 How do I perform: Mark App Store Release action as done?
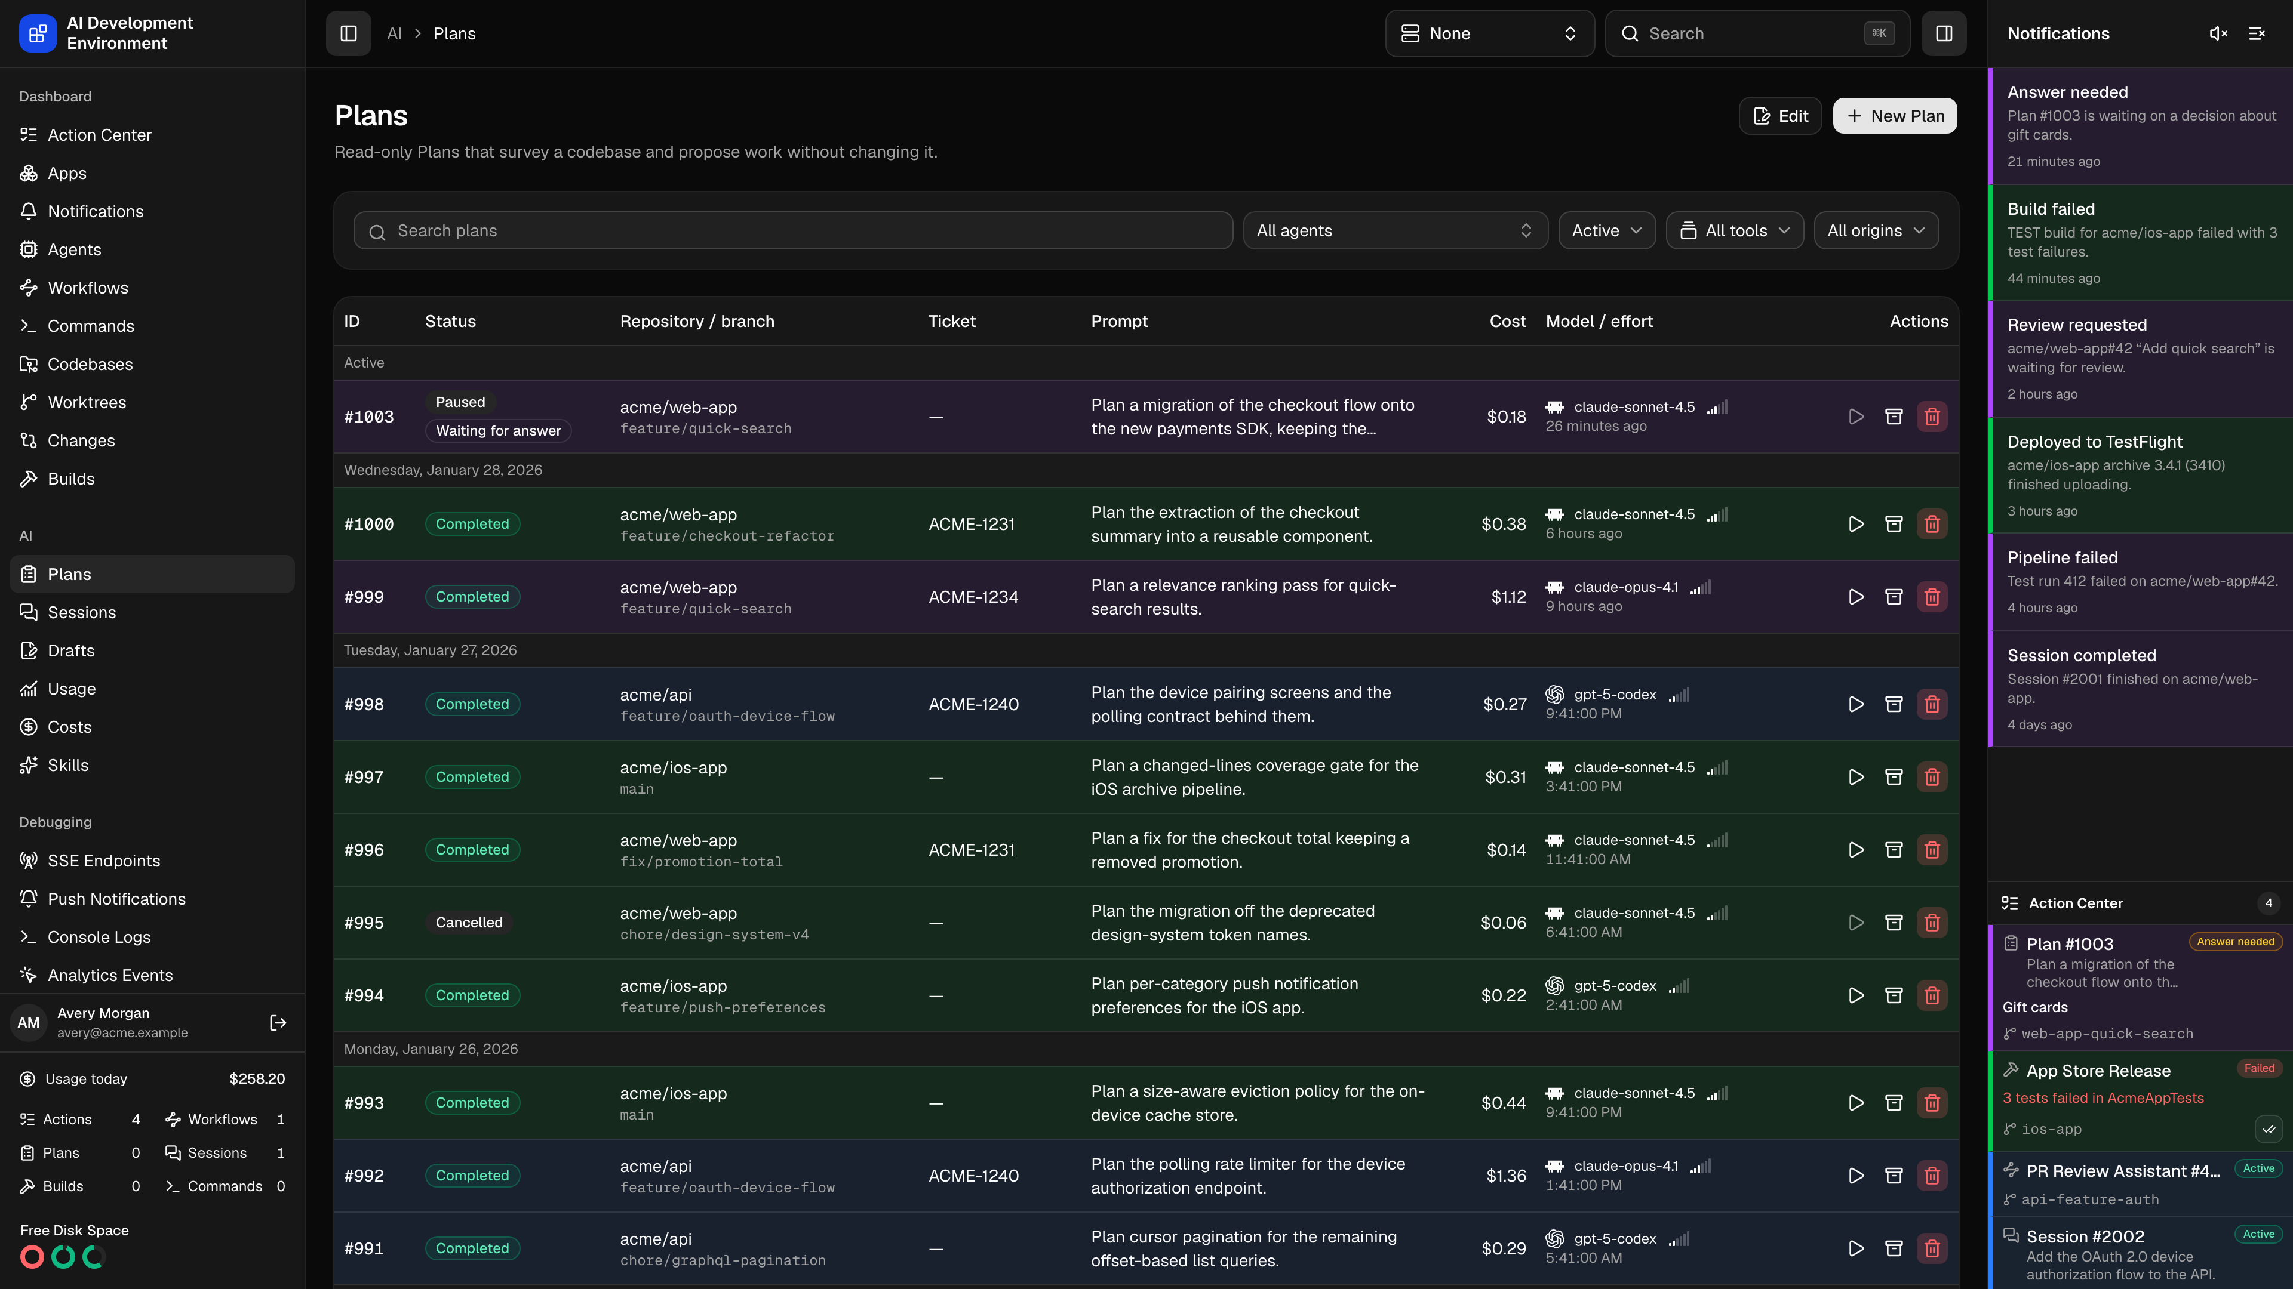2268,1129
